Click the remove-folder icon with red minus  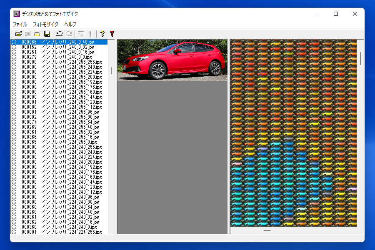[x=37, y=34]
